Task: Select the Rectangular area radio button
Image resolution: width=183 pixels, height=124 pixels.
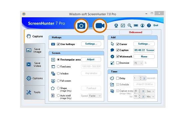Action: click(58, 60)
